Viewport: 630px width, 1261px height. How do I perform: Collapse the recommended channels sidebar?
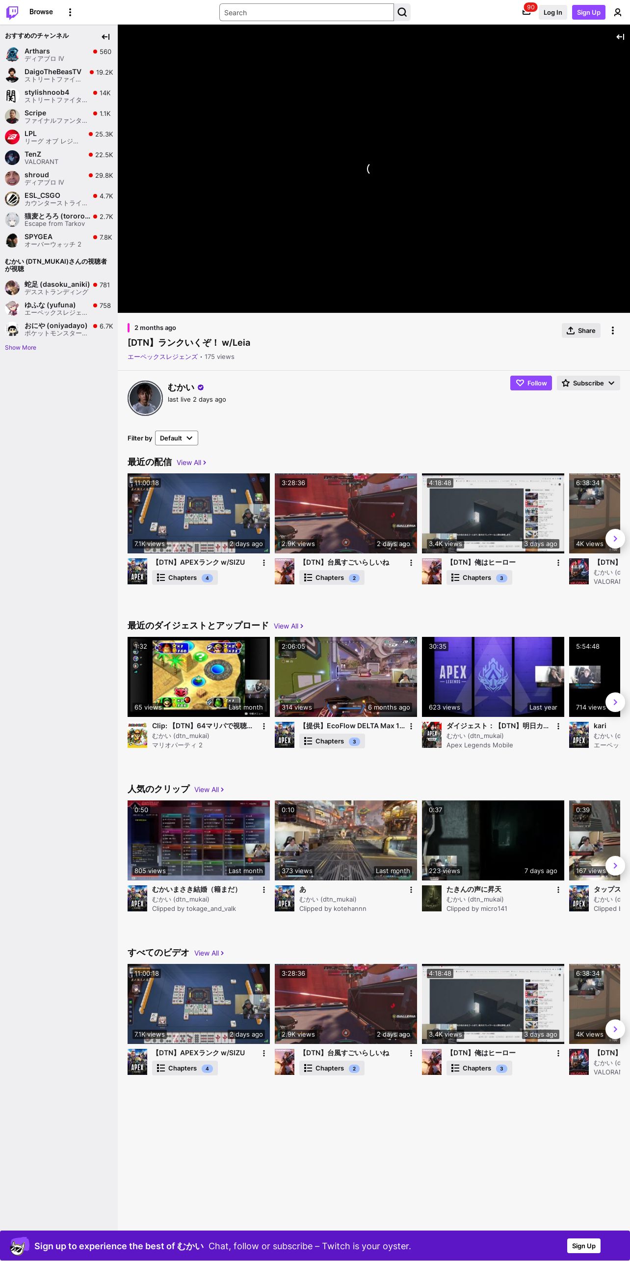(105, 37)
